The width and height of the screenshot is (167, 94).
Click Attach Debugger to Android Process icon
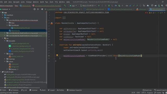tap(119, 5)
